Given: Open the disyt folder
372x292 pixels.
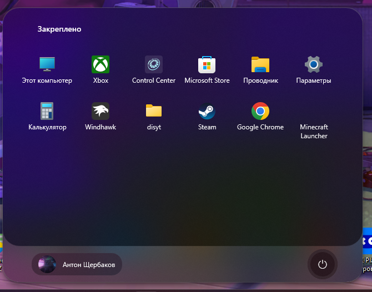Looking at the screenshot, I should pyautogui.click(x=154, y=117).
